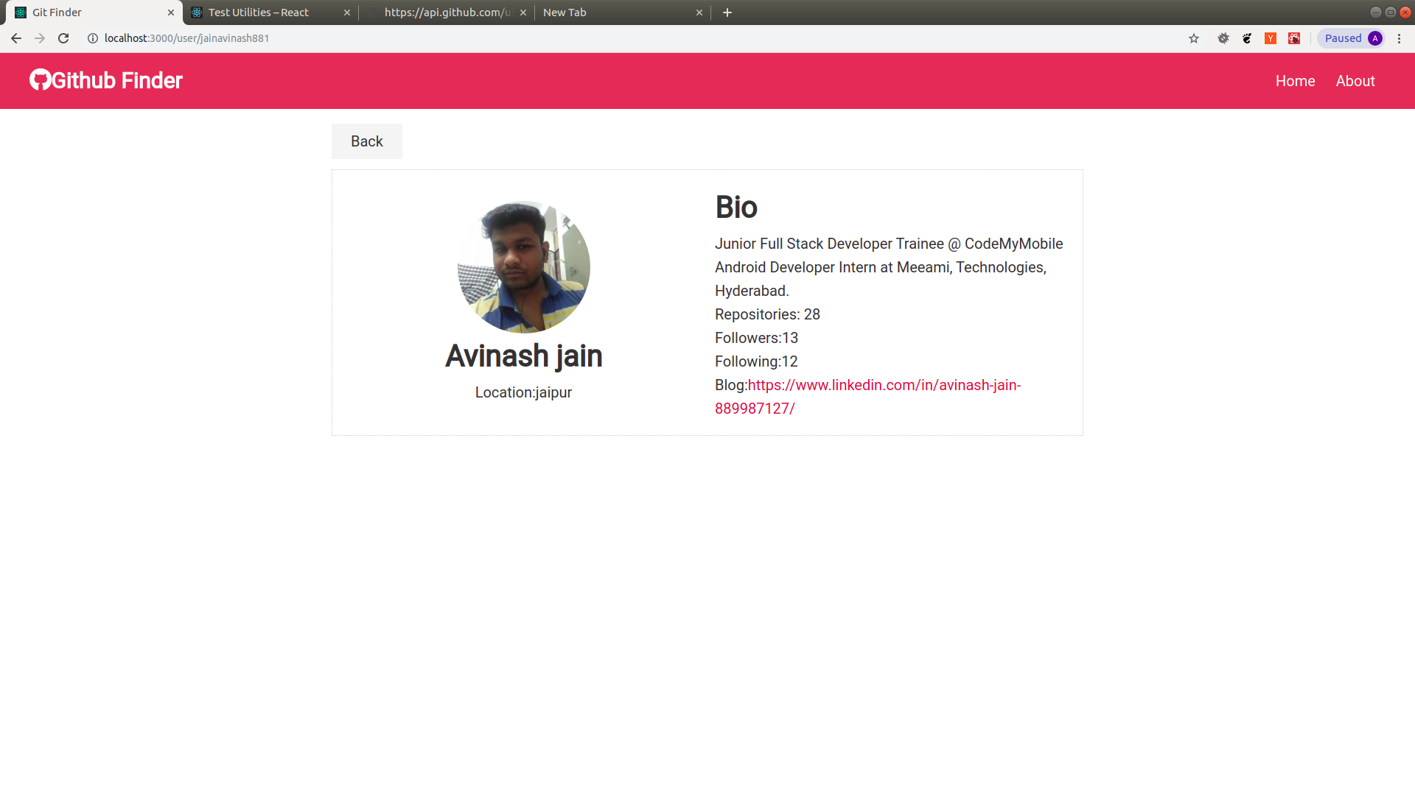The height and width of the screenshot is (795, 1415).
Task: Click the Github Finder octocat logo
Action: [x=38, y=80]
